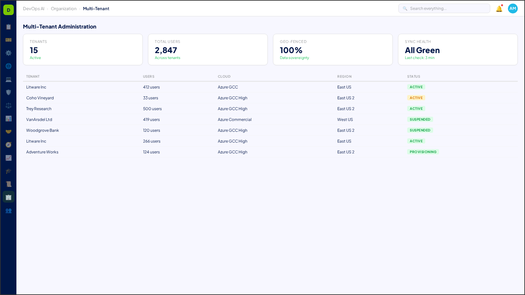Open the compliance scales icon
Viewport: 525px width, 295px height.
click(9, 105)
